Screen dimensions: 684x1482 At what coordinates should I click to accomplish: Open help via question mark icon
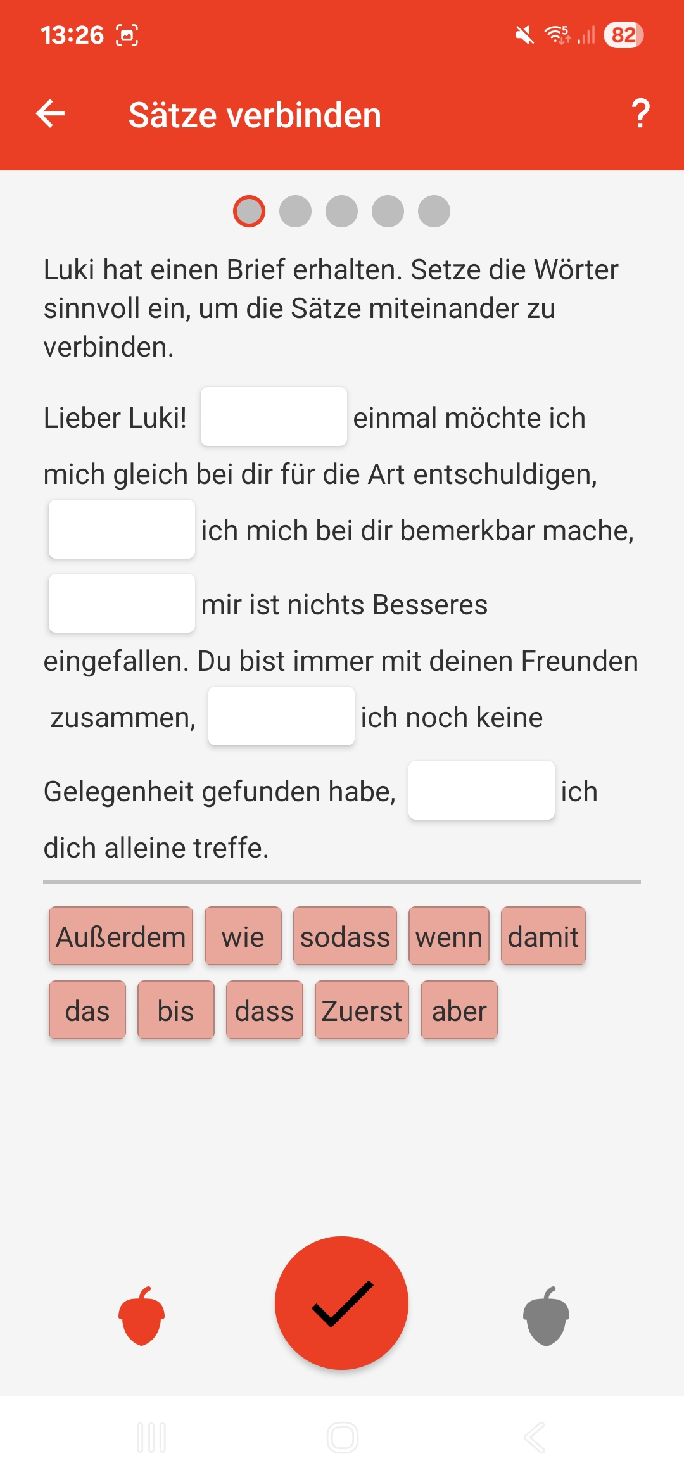pyautogui.click(x=640, y=114)
